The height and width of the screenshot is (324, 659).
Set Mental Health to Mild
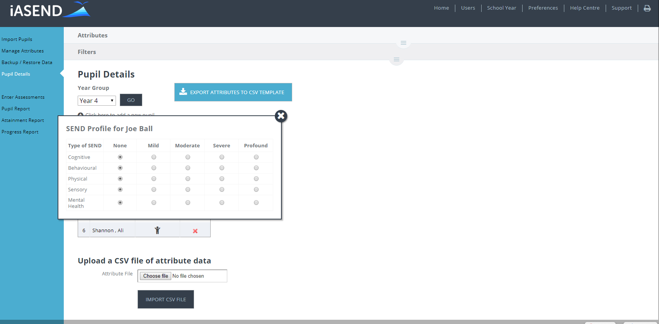point(154,202)
